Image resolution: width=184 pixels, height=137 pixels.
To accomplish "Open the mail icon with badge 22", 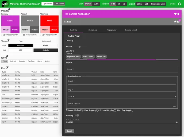I will (178, 21).
